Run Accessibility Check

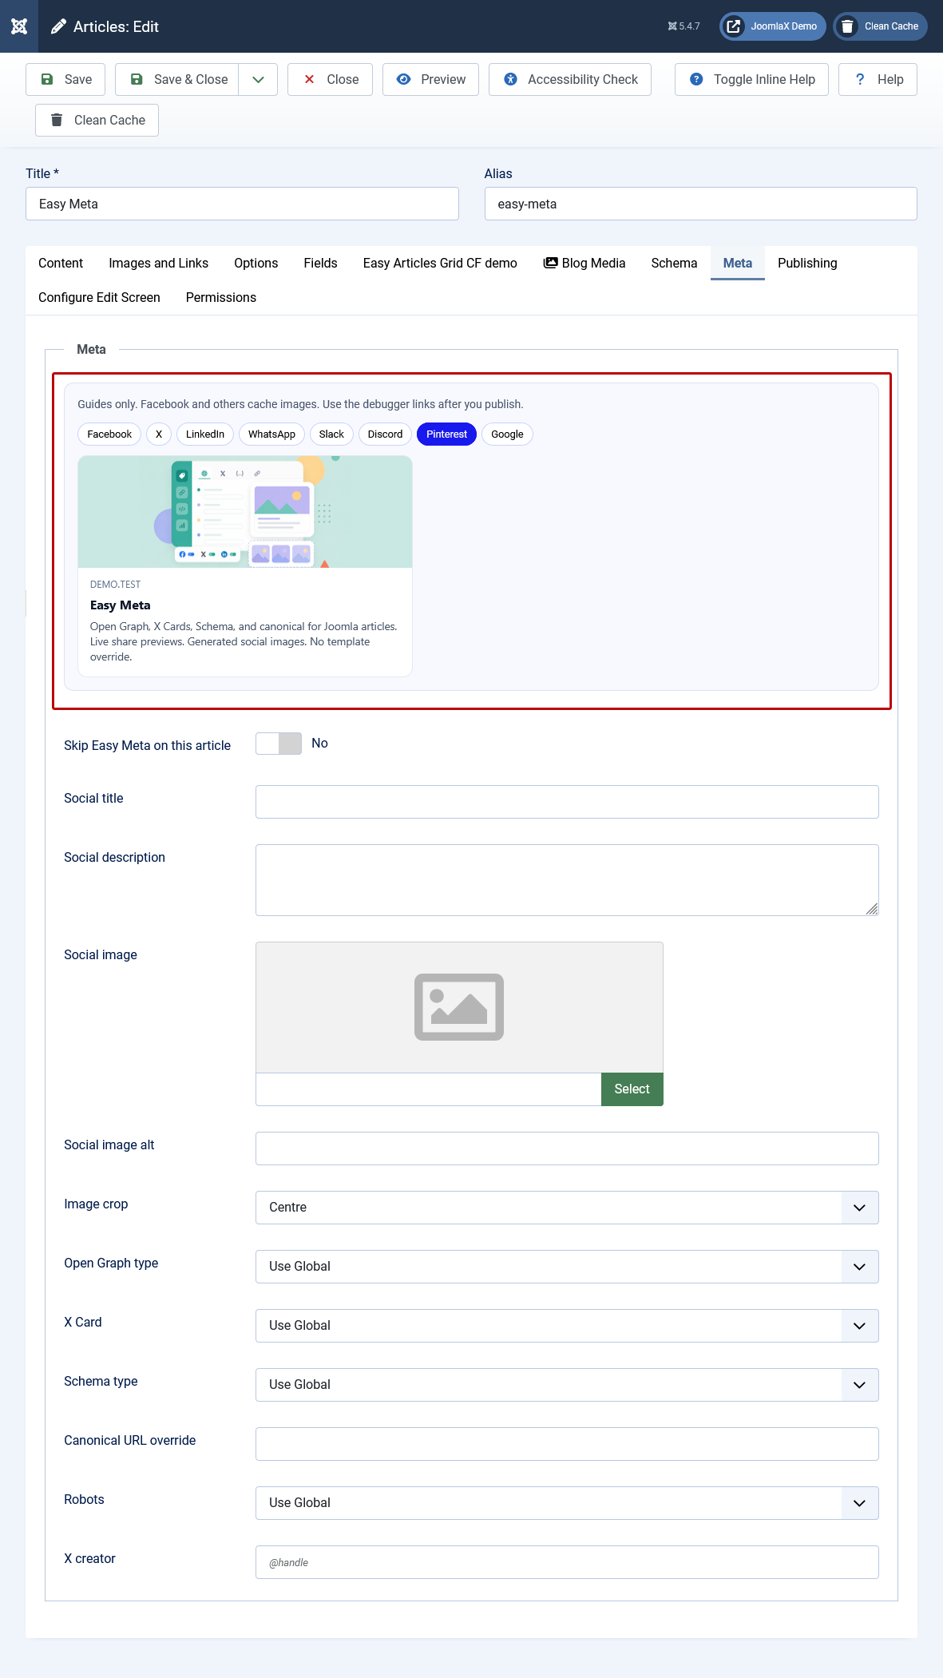click(x=570, y=80)
